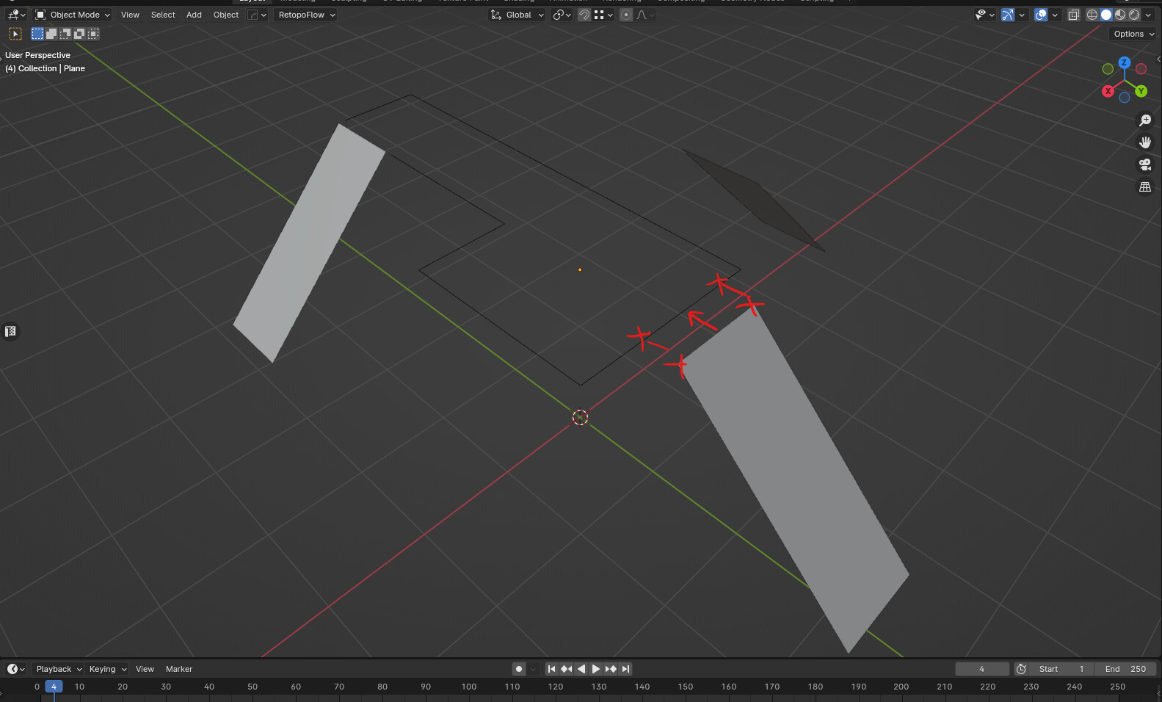Jump to the timeline start frame

pyautogui.click(x=552, y=669)
